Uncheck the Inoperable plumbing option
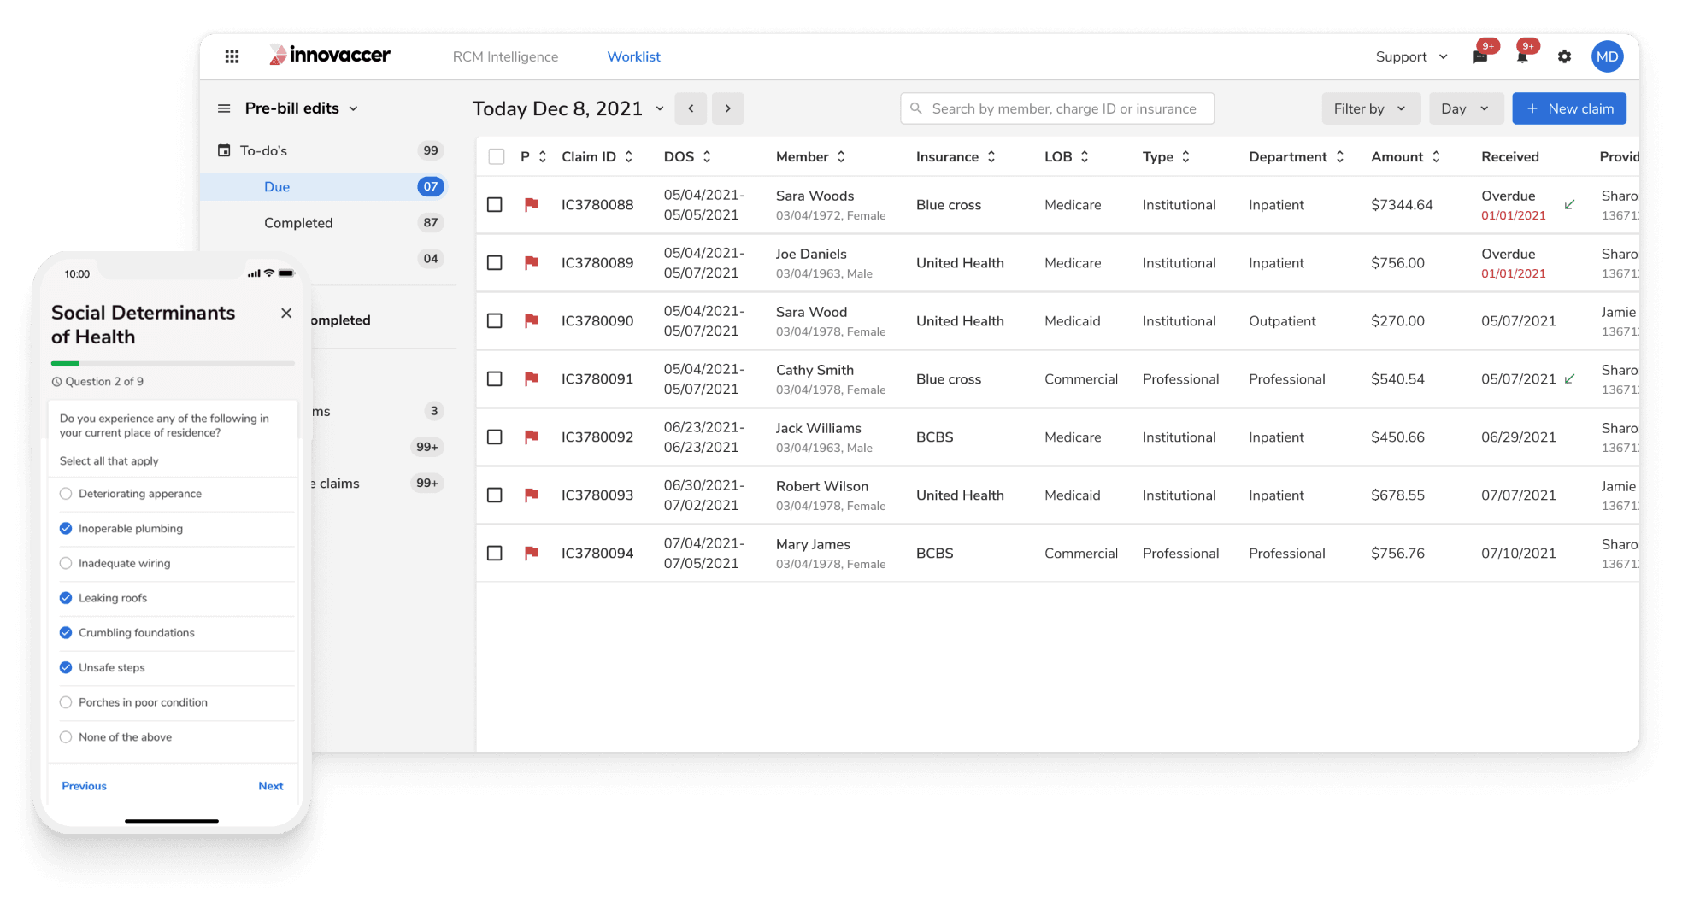The image size is (1694, 903). pyautogui.click(x=66, y=528)
